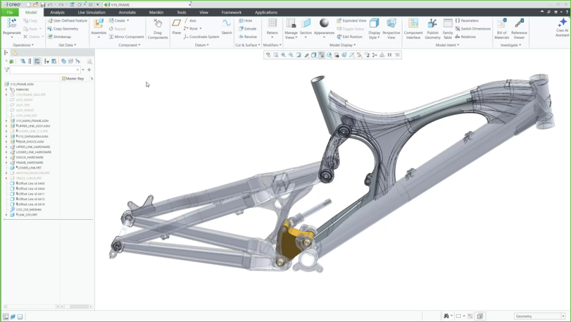Toggle the model tree tab icon

[6, 53]
